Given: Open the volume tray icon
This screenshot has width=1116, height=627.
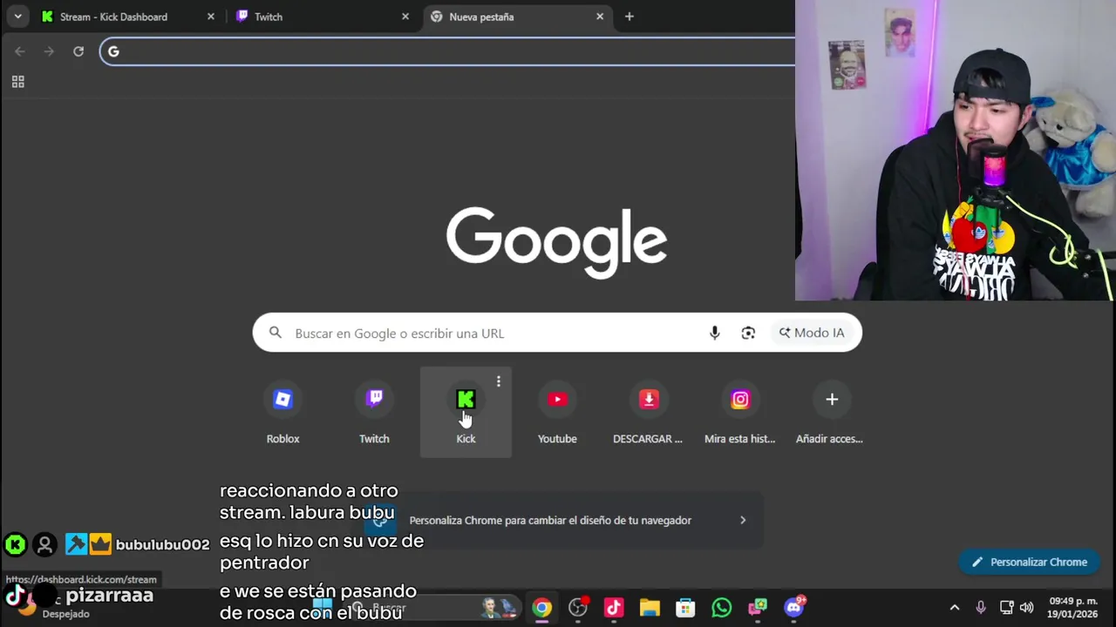Looking at the screenshot, I should [x=1027, y=608].
